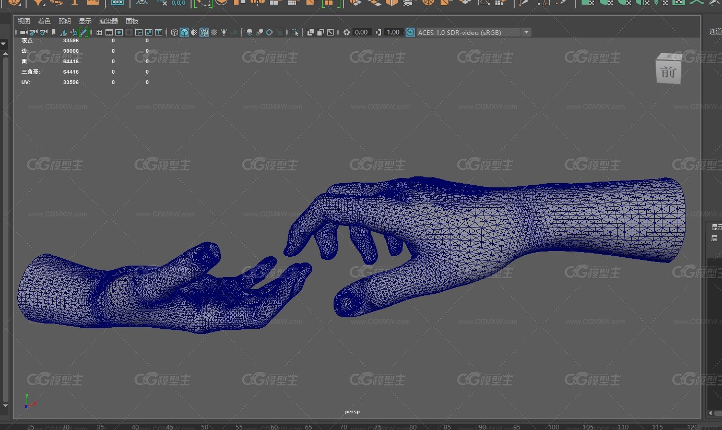This screenshot has width=722, height=430.
Task: Toggle Screen Space Ambient Occlusion icon
Action: [x=250, y=32]
